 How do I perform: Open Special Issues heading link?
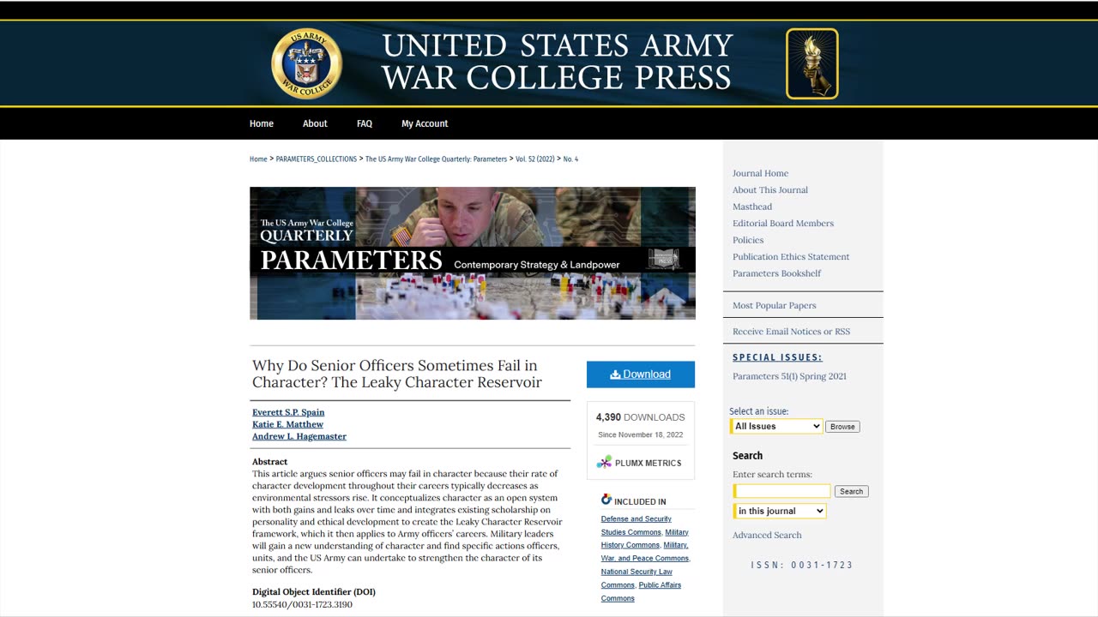pyautogui.click(x=777, y=357)
